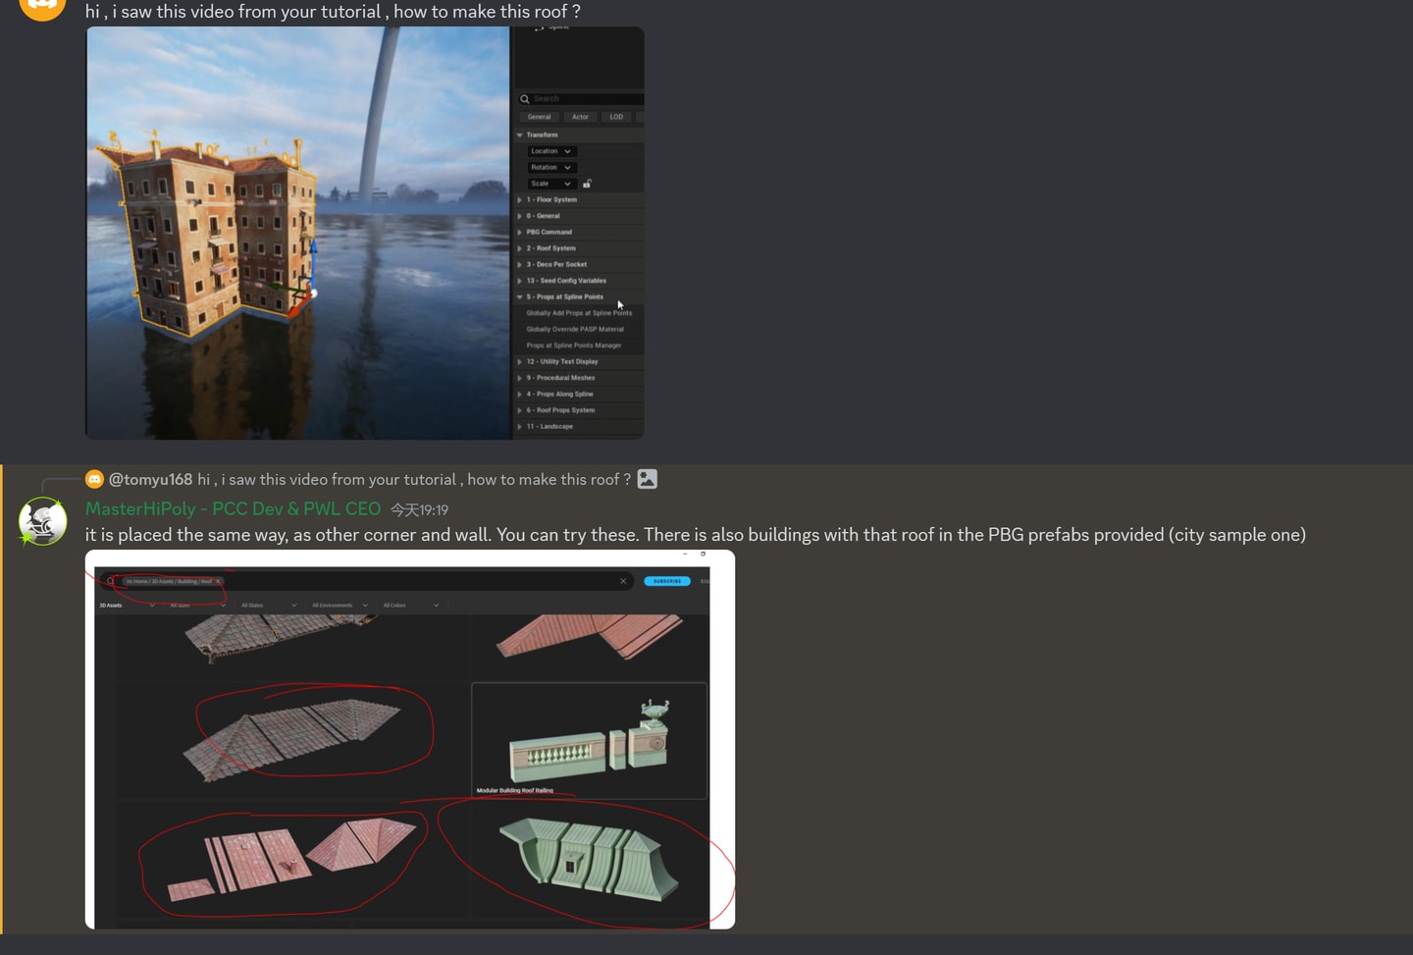Select the Actor filter tab
This screenshot has width=1413, height=955.
point(580,117)
